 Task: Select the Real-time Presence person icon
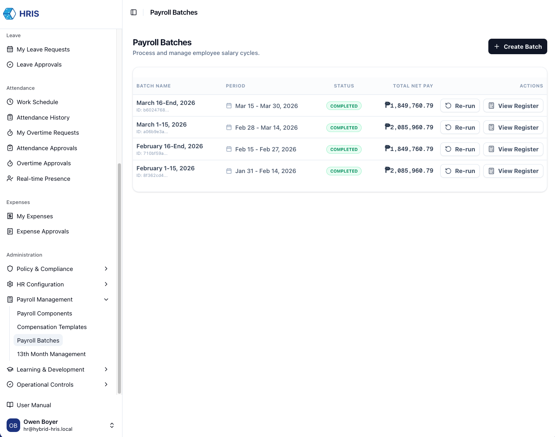[10, 178]
